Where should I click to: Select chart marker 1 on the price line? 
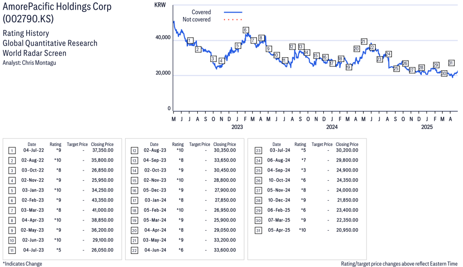coord(190,40)
